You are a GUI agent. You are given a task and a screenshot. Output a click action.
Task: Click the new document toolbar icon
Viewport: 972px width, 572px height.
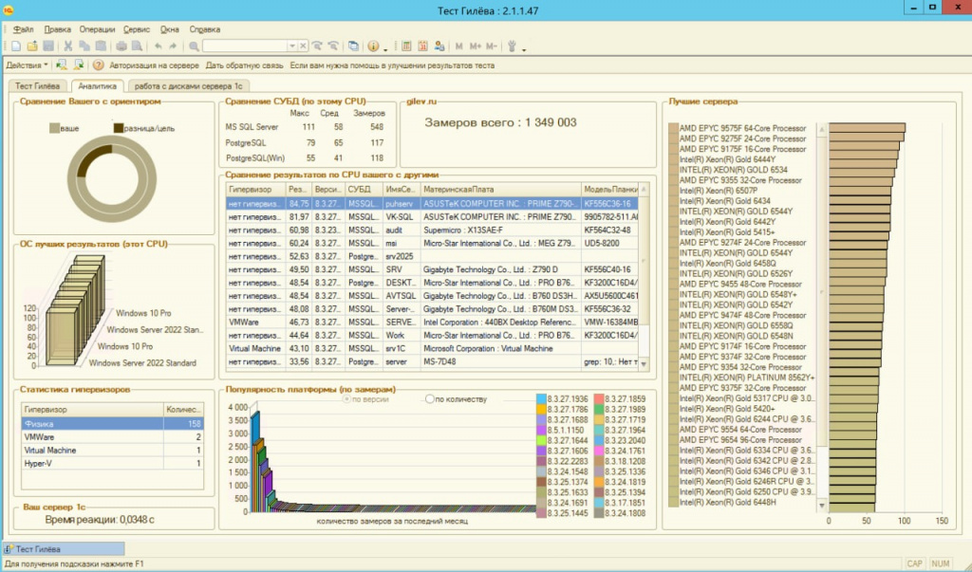point(17,46)
